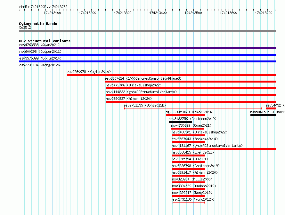Click the nsv4763538 (Quan2021) variant label
285x215 pixels.
pyautogui.click(x=39, y=45)
